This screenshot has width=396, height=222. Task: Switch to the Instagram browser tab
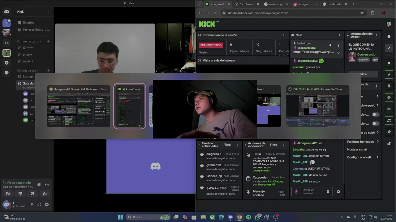tap(304, 4)
